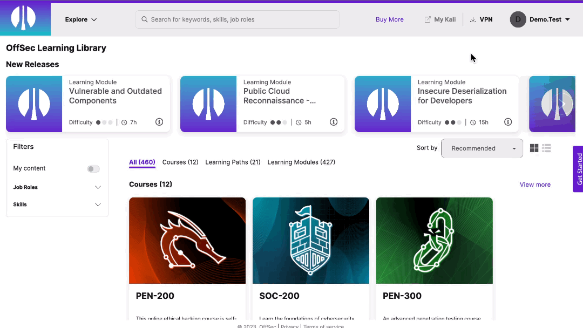Open info icon for Vulnerable and Outdated Components
Image resolution: width=583 pixels, height=328 pixels.
coord(159,122)
